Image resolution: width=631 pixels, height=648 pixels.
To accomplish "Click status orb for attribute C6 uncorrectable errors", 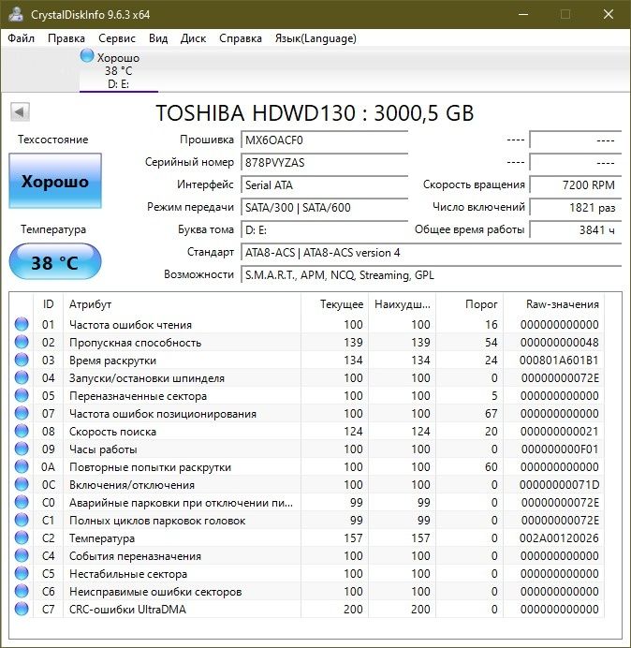I will [x=22, y=591].
